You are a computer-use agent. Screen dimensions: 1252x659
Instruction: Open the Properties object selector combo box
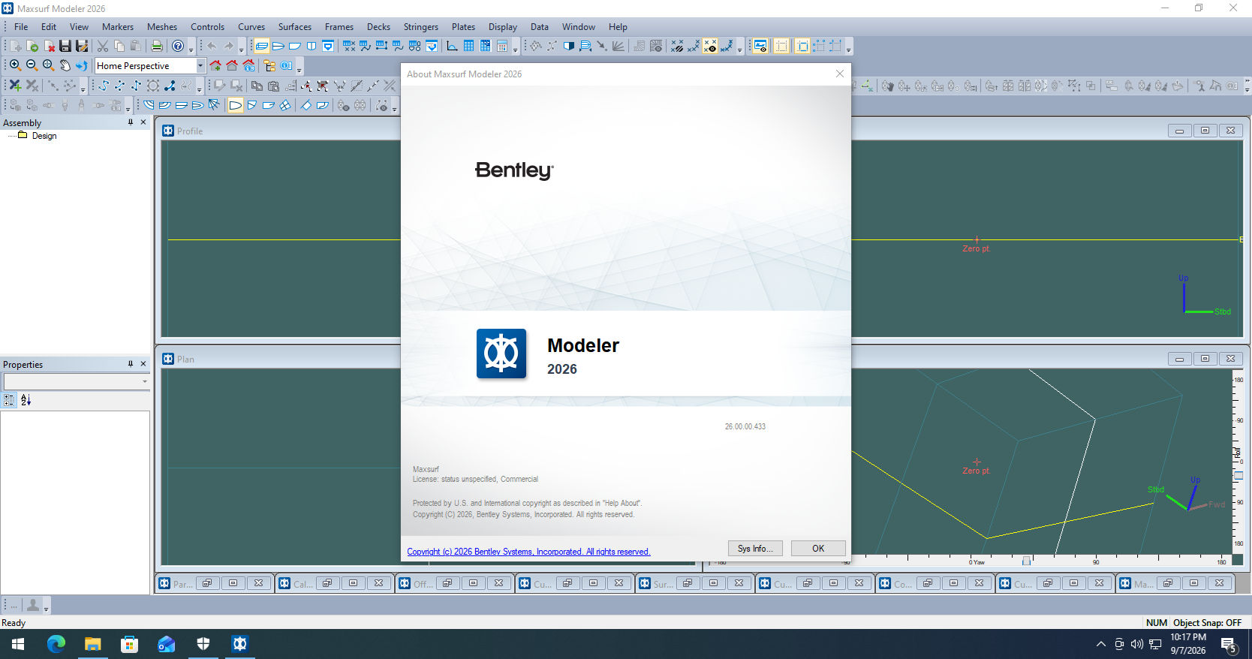[x=77, y=381]
